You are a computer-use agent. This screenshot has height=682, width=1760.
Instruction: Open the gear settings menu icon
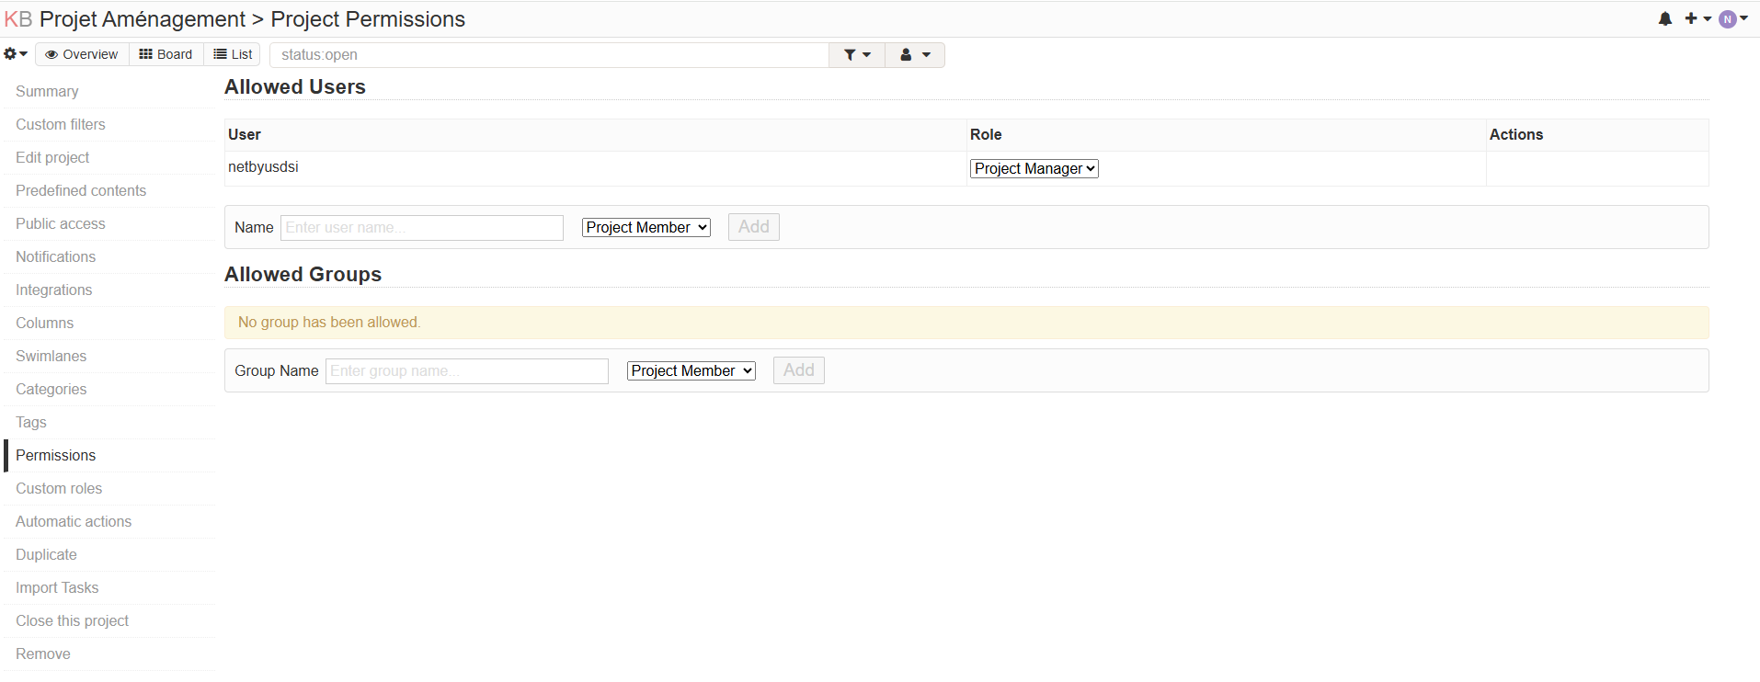pyautogui.click(x=15, y=54)
